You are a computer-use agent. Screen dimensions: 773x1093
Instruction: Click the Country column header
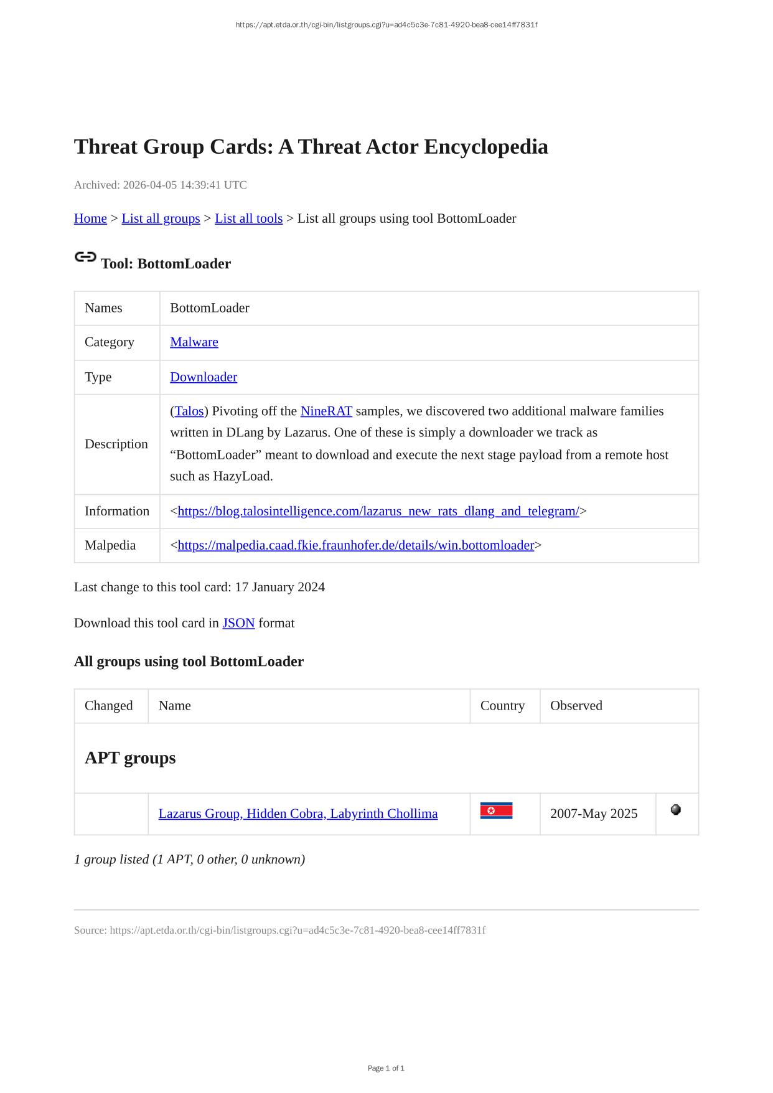tap(502, 706)
